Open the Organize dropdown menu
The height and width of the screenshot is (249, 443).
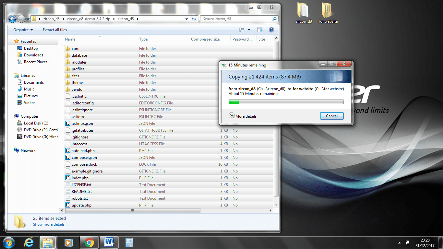click(23, 30)
